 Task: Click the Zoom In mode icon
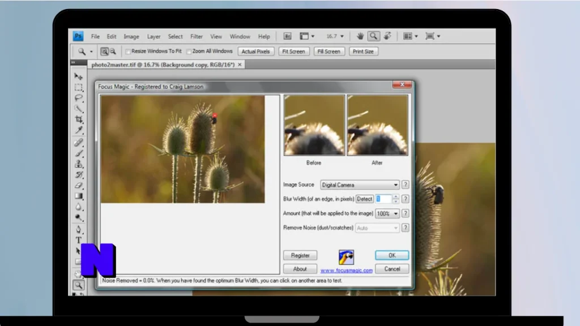point(104,52)
